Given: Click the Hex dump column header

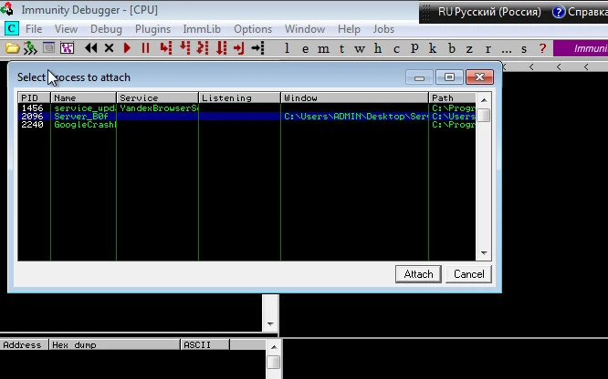Looking at the screenshot, I should click(115, 344).
